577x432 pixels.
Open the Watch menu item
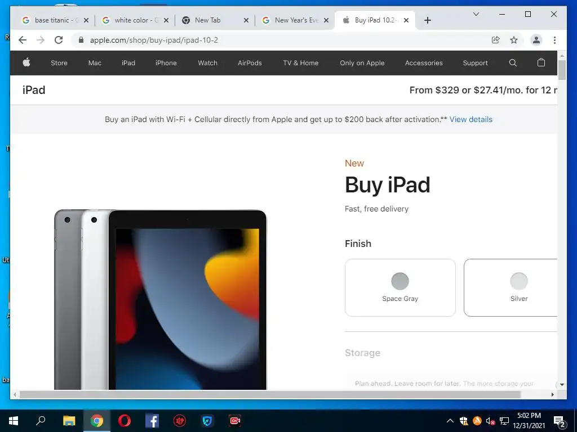pyautogui.click(x=207, y=63)
